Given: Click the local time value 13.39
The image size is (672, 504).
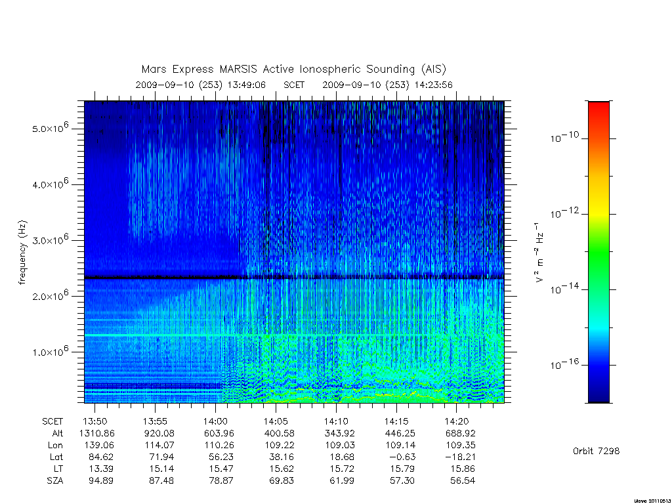Looking at the screenshot, I should (101, 469).
